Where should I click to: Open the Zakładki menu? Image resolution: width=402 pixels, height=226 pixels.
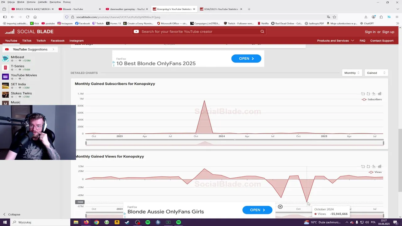point(42,2)
